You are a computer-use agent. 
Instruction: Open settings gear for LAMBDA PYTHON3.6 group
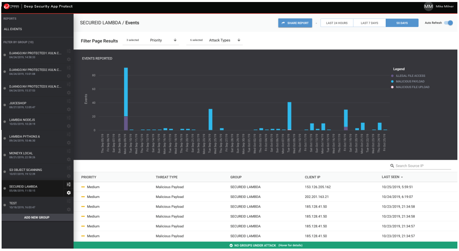tap(69, 143)
